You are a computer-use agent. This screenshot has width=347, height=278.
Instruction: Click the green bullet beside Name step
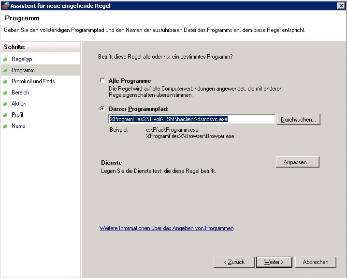5,126
